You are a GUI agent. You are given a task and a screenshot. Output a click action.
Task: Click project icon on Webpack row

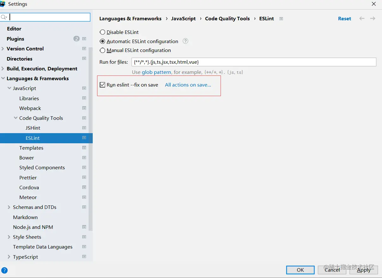[84, 108]
